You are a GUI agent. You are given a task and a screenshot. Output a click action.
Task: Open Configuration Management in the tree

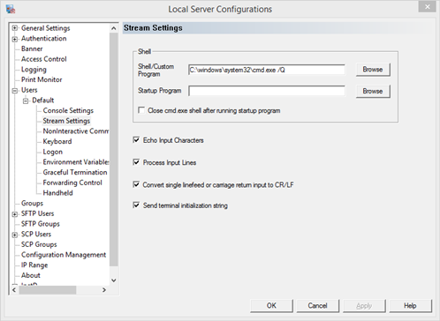pyautogui.click(x=64, y=255)
